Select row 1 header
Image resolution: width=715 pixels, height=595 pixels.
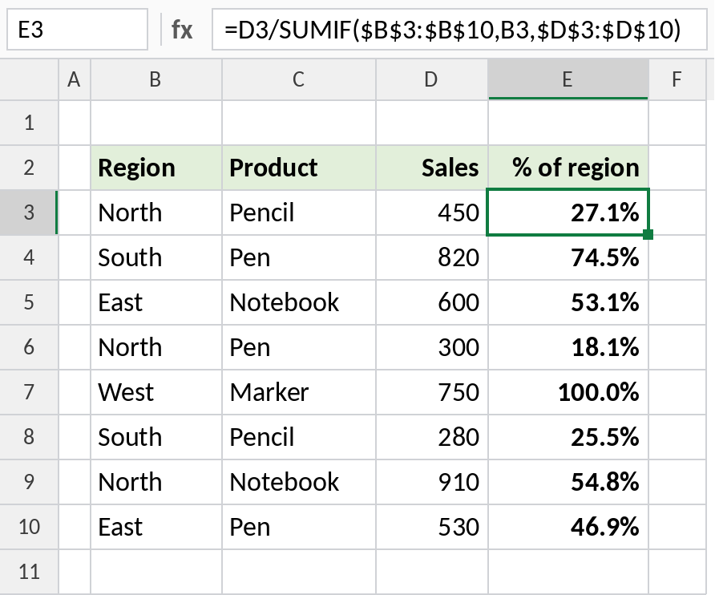[x=29, y=123]
